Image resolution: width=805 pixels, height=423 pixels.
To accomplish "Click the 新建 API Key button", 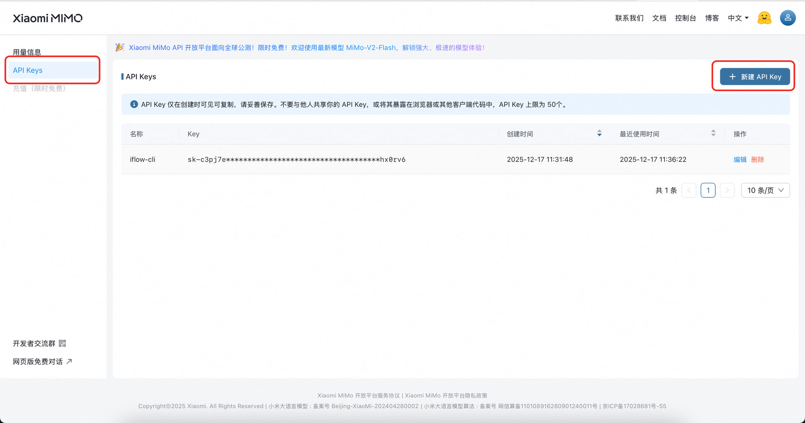I will (x=754, y=77).
